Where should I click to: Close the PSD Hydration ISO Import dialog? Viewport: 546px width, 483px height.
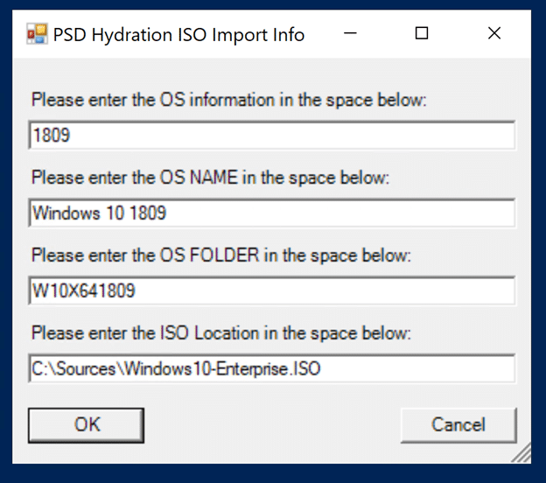pyautogui.click(x=494, y=34)
